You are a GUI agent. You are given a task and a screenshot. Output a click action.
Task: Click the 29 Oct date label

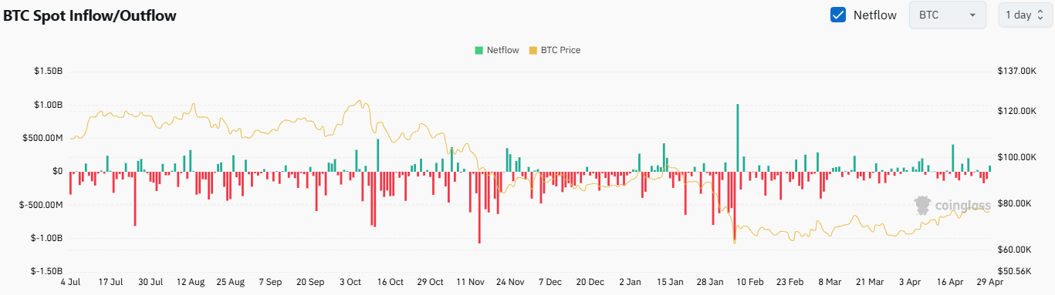point(431,283)
